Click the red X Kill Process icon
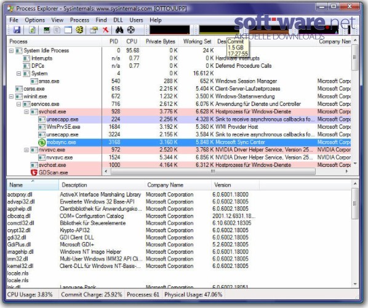 (x=106, y=30)
